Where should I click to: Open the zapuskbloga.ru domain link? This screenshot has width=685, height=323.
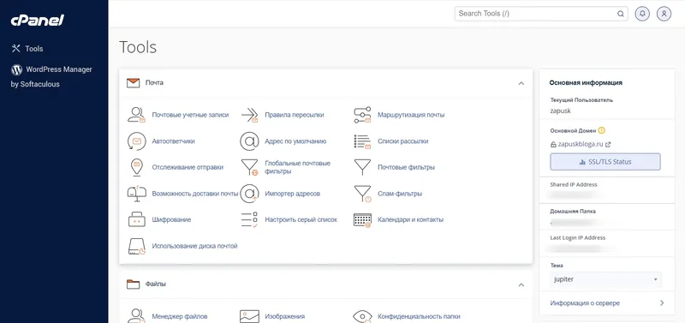tap(580, 144)
